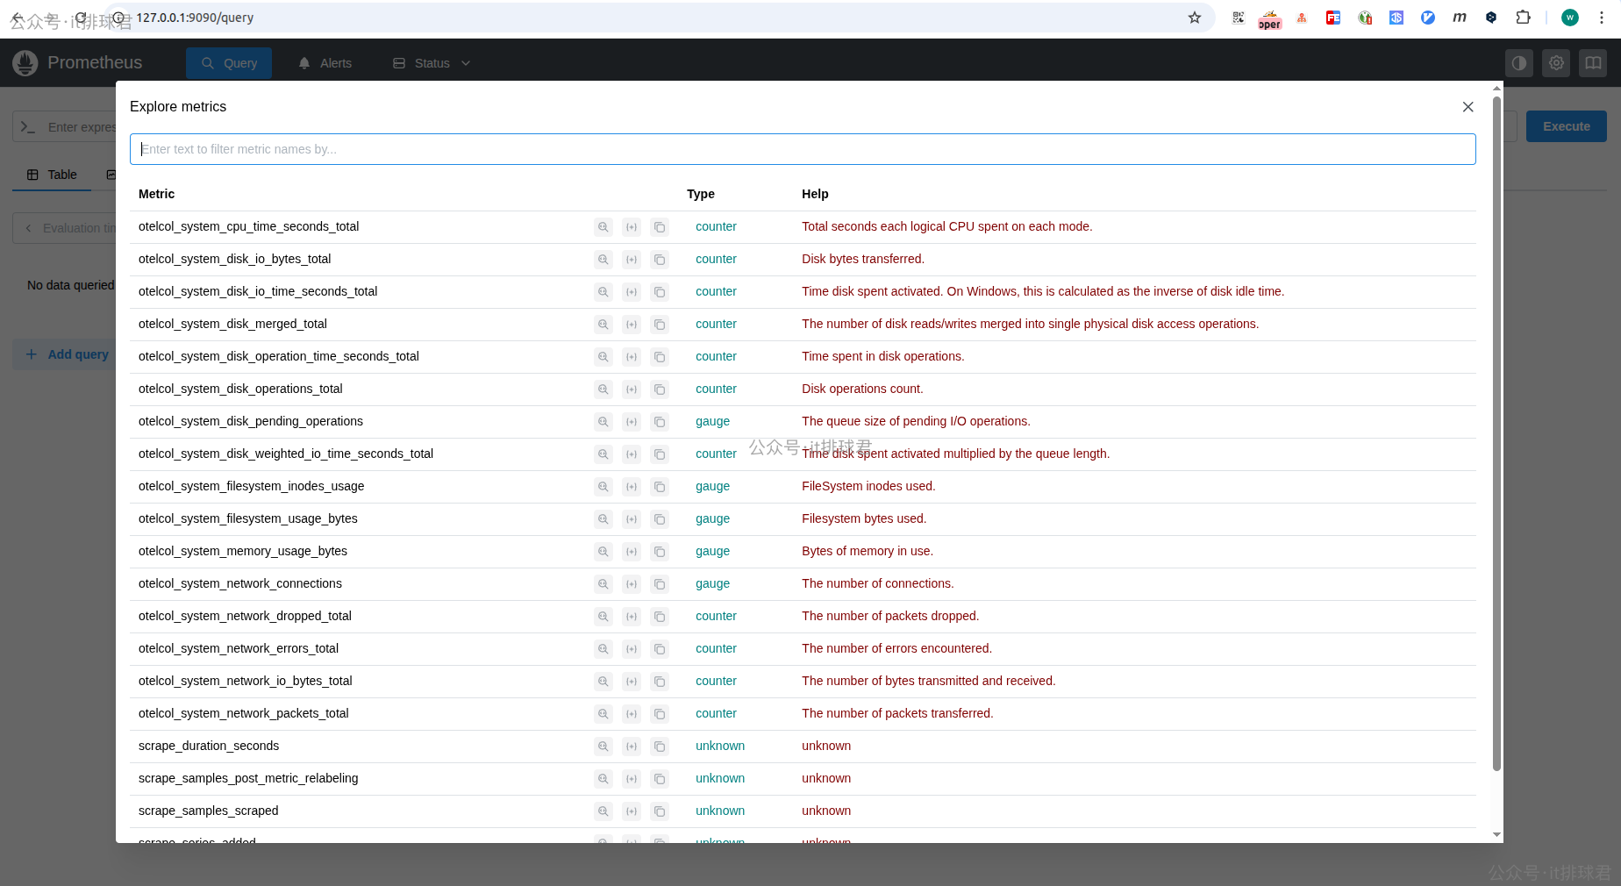The image size is (1621, 886).
Task: Query otelcol_system_disk_weighted_io_time_seconds_total via magnifier
Action: coord(603,454)
